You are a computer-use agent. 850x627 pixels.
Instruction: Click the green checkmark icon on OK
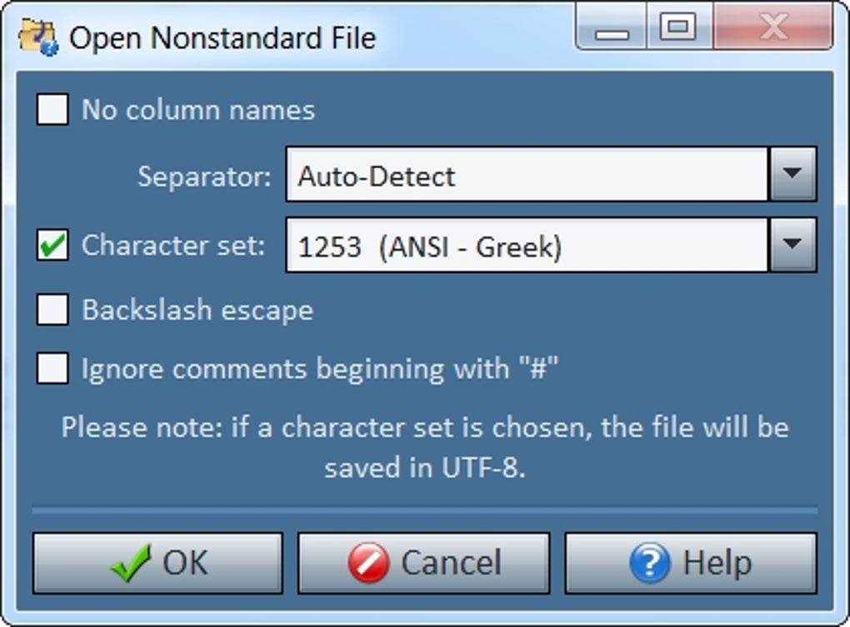pyautogui.click(x=130, y=563)
